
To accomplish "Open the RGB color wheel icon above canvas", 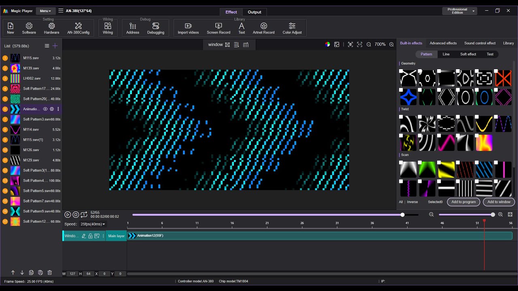I will (327, 44).
